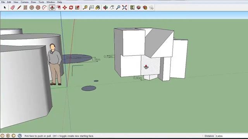Click the greyed-out last toolbar icon
The width and height of the screenshot is (248, 139).
pyautogui.click(x=152, y=7)
